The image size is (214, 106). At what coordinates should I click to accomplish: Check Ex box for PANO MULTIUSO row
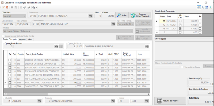(x=10, y=82)
